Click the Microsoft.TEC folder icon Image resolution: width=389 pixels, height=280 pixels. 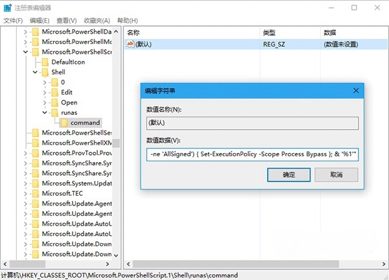point(35,193)
